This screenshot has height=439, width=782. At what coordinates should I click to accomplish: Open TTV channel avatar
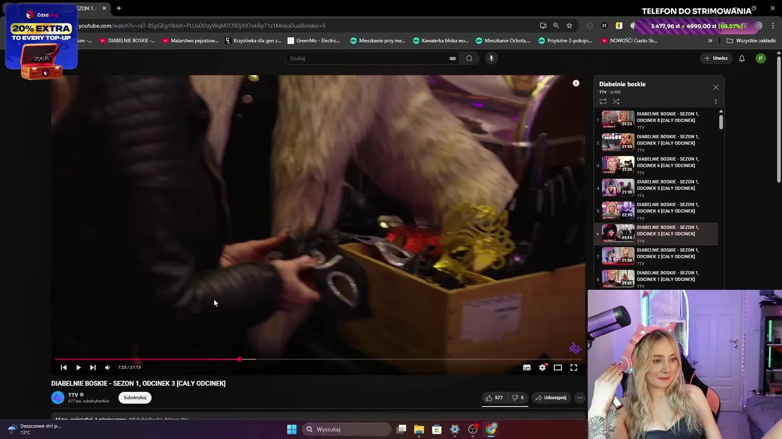point(58,398)
